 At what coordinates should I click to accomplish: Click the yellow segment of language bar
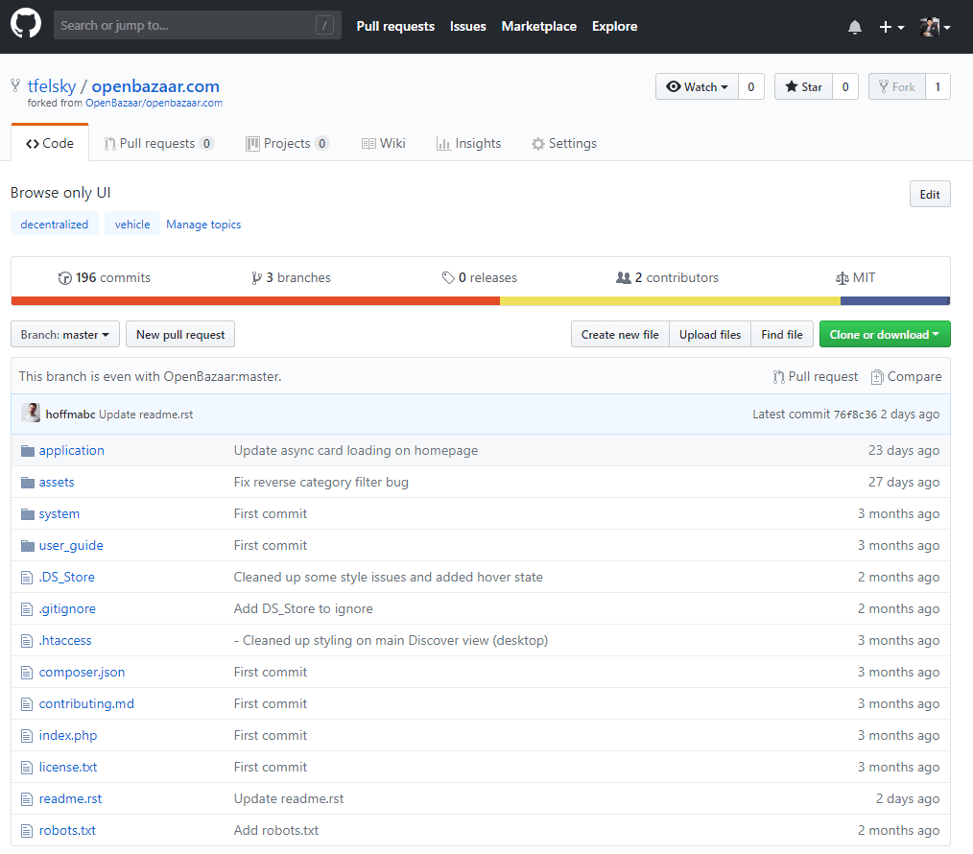click(x=670, y=301)
